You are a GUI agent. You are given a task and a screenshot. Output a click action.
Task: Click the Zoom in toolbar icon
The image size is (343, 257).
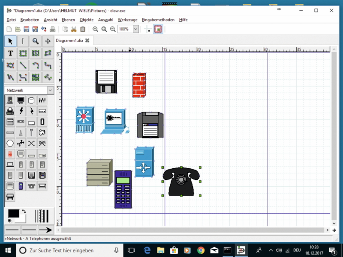pyautogui.click(x=95, y=29)
